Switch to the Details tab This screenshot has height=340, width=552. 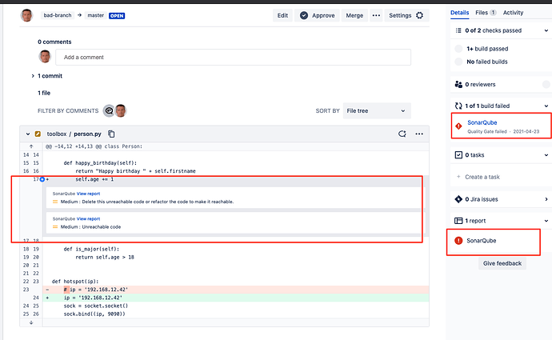coord(459,13)
